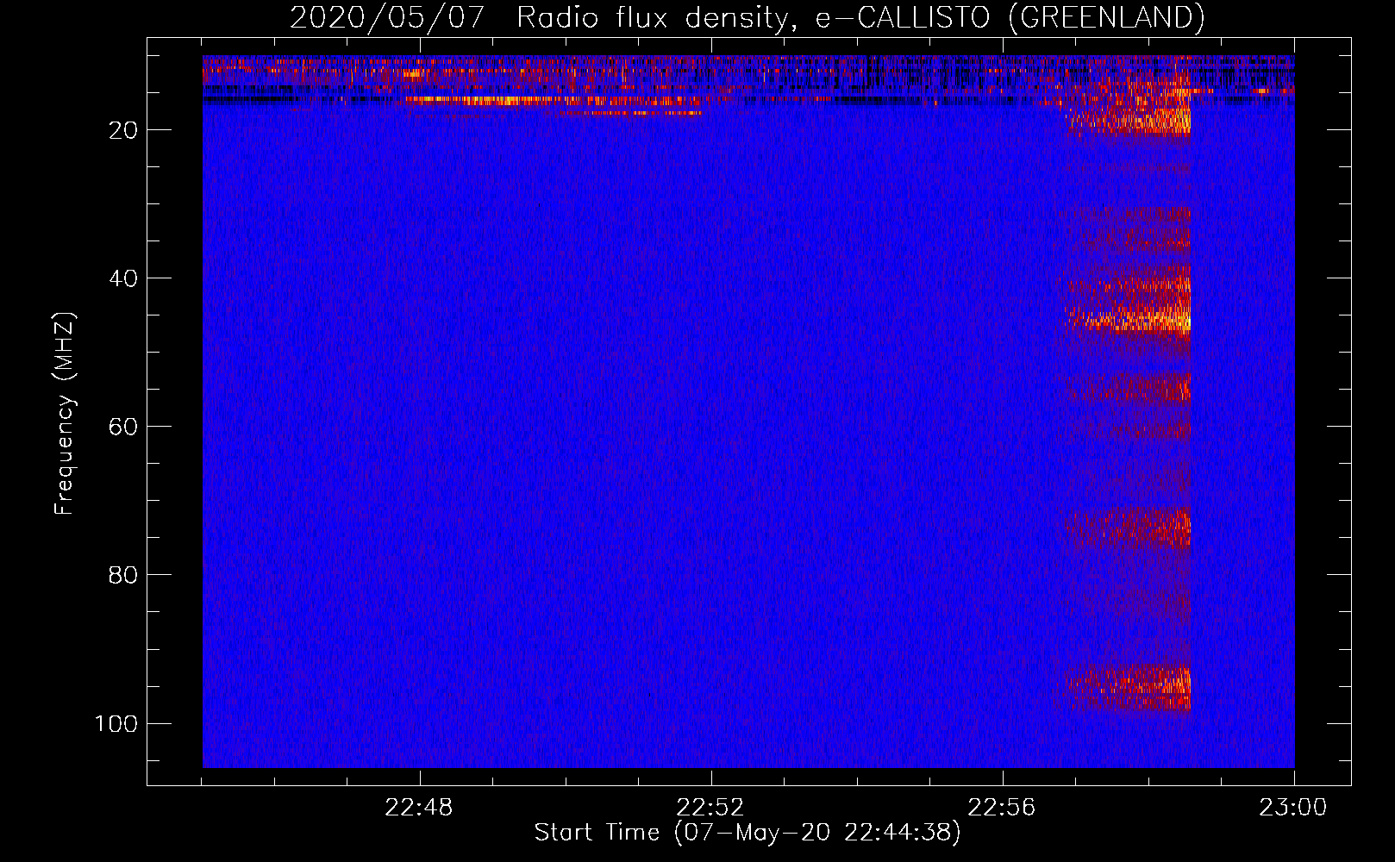The height and width of the screenshot is (862, 1395).
Task: Click the burst band near 20 MHz at 22:58
Action: point(1129,122)
